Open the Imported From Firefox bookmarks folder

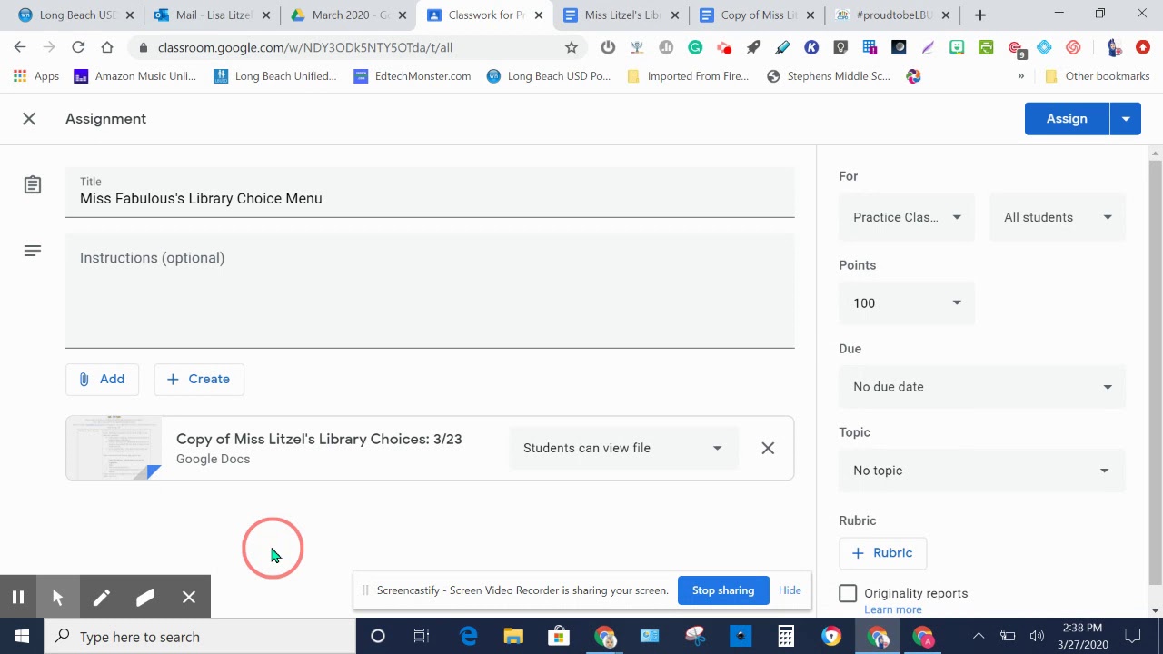pos(688,76)
